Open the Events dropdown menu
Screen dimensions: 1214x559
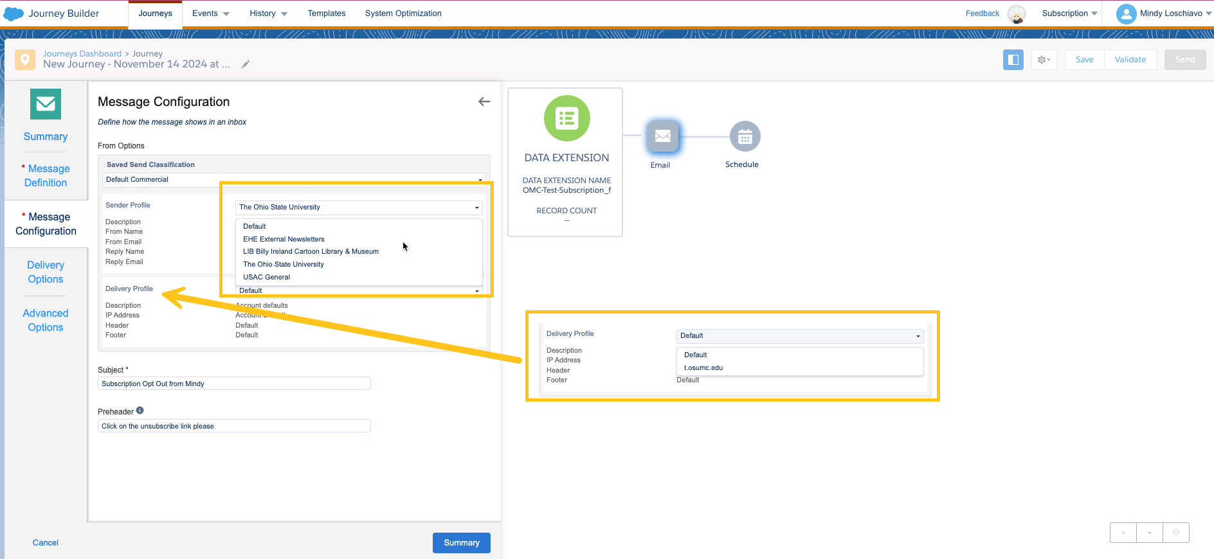click(x=211, y=13)
